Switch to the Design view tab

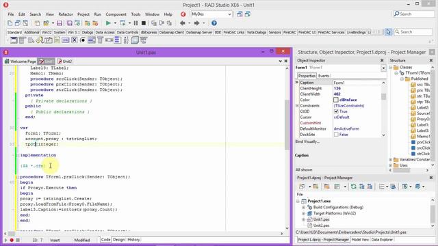(118, 240)
